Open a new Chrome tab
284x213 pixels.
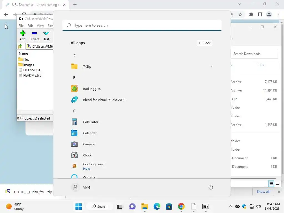point(75,5)
